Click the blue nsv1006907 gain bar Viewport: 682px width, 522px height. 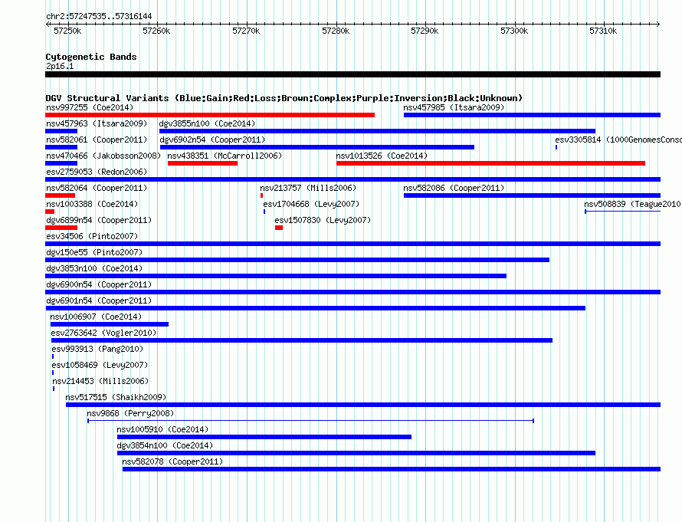(109, 324)
